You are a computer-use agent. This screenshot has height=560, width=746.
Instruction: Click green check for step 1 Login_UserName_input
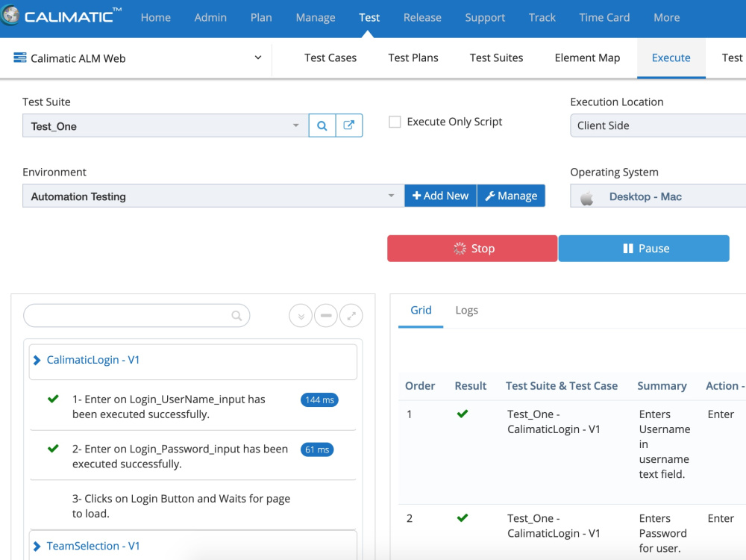click(53, 399)
